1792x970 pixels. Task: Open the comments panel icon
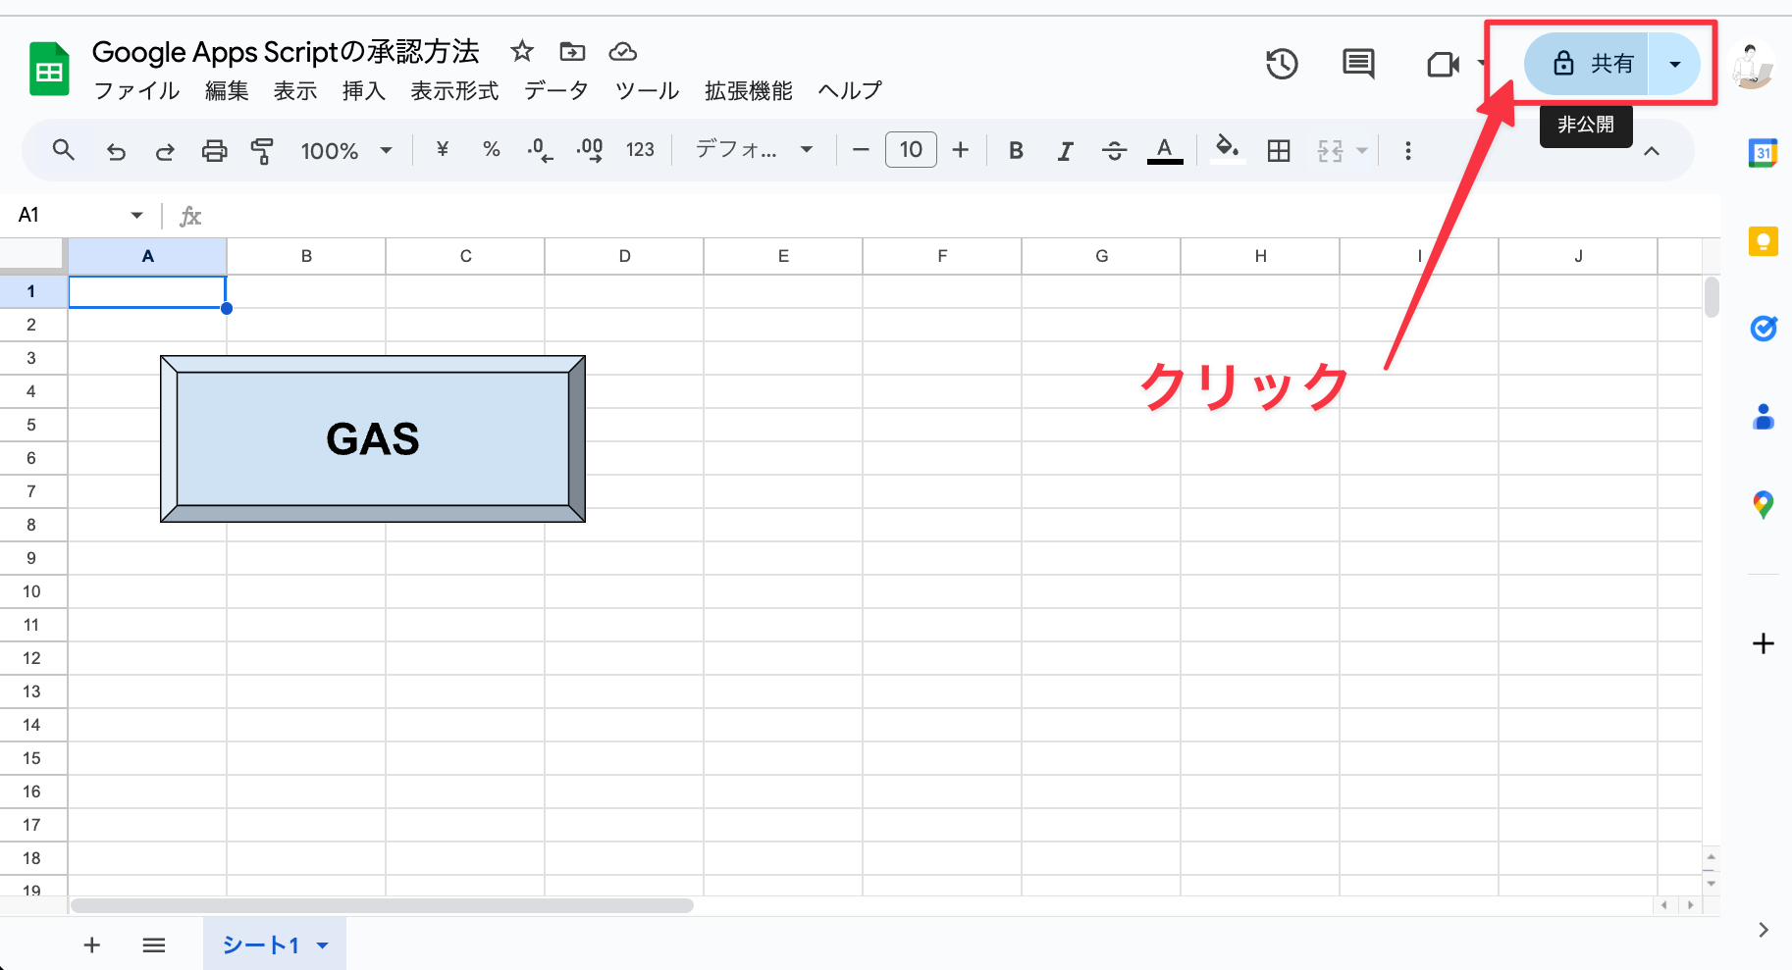click(x=1358, y=65)
